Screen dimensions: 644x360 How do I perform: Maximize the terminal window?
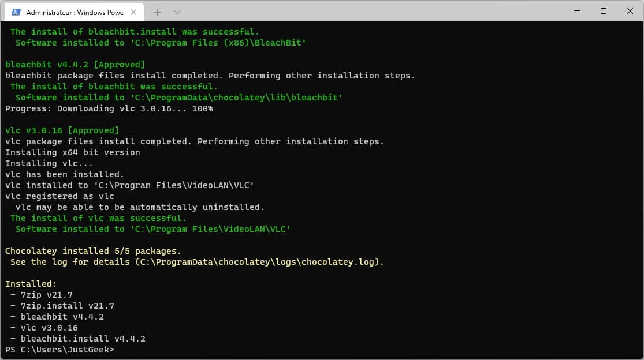pos(604,11)
